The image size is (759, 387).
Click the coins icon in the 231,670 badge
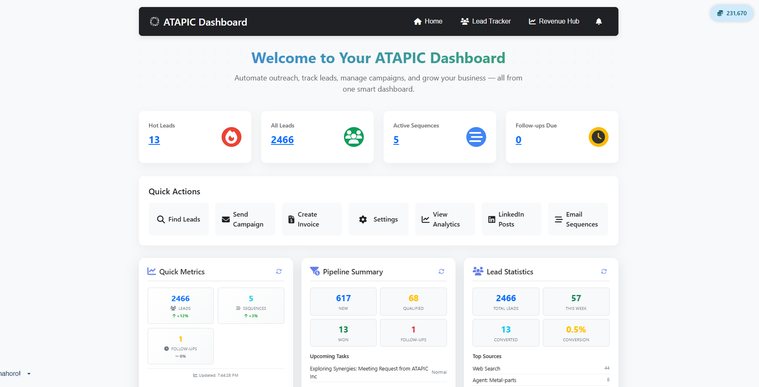point(719,13)
